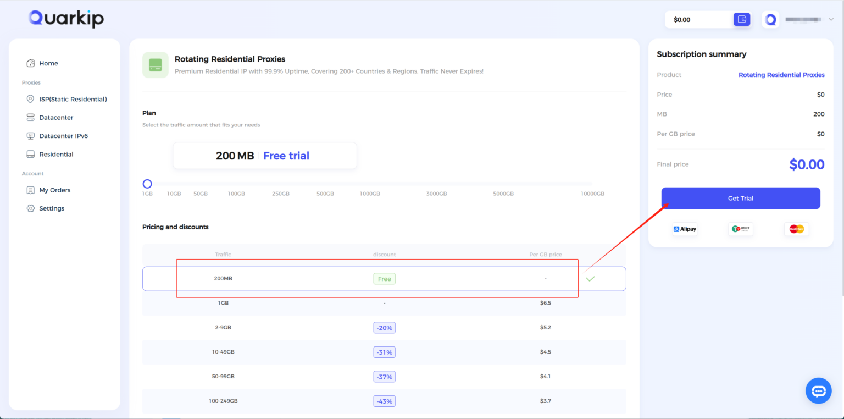Click the green Rotating Residential Proxies header icon

coord(156,65)
